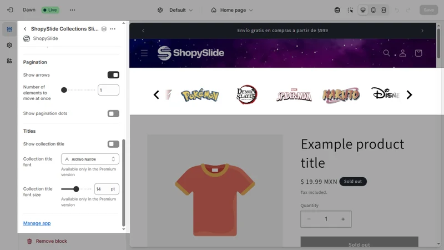Click settings panel scroll up arrow
The image size is (444, 250).
(x=123, y=23)
